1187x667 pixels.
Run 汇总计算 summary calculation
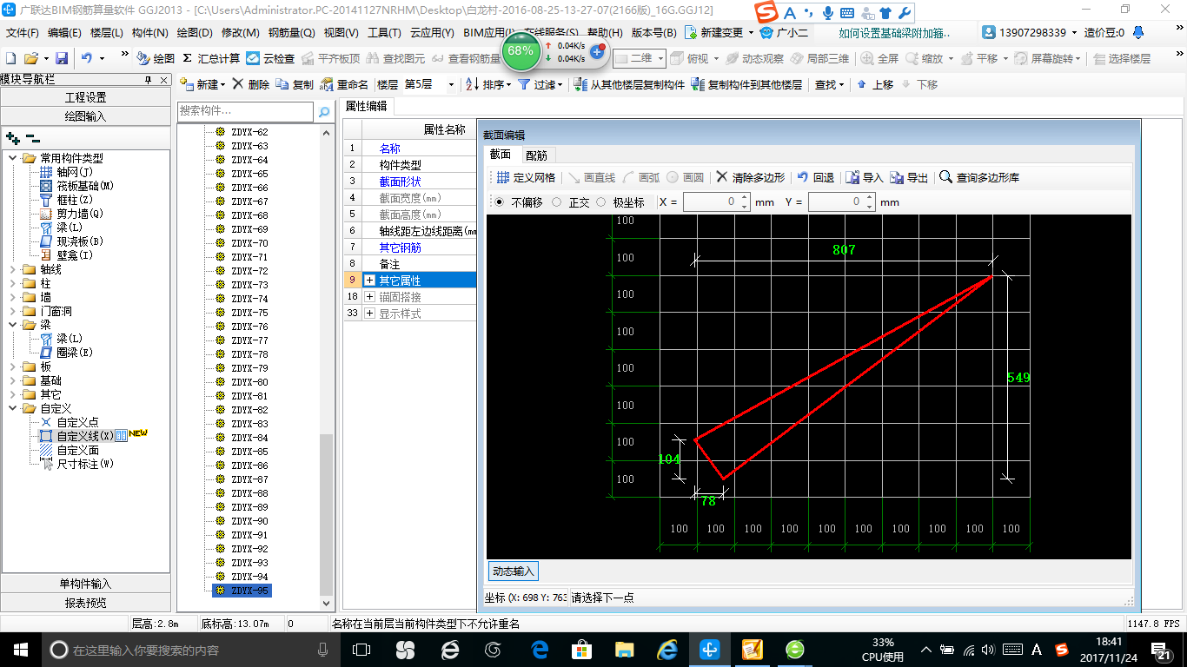click(x=211, y=58)
